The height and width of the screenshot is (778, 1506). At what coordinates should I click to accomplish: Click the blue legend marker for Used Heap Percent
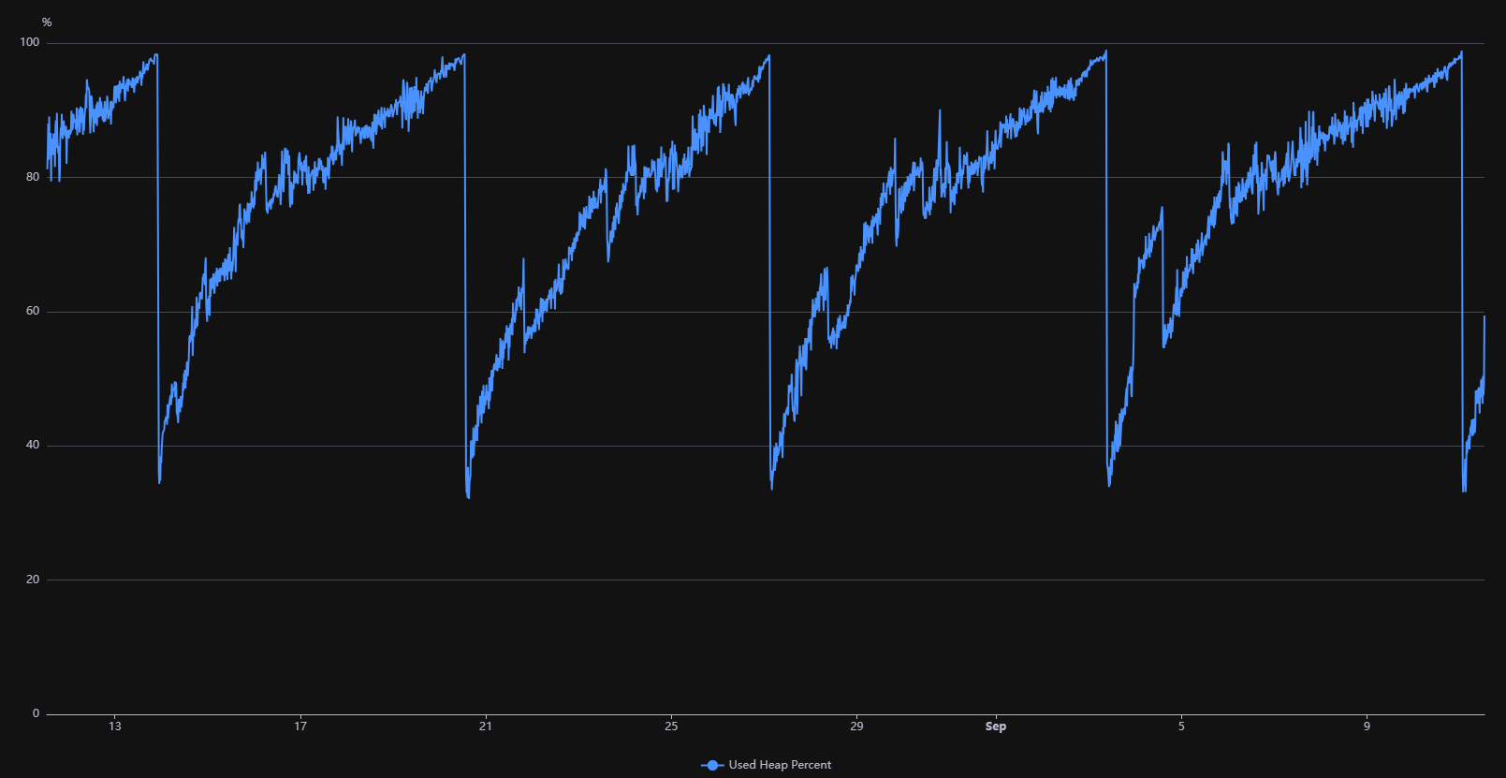(712, 765)
